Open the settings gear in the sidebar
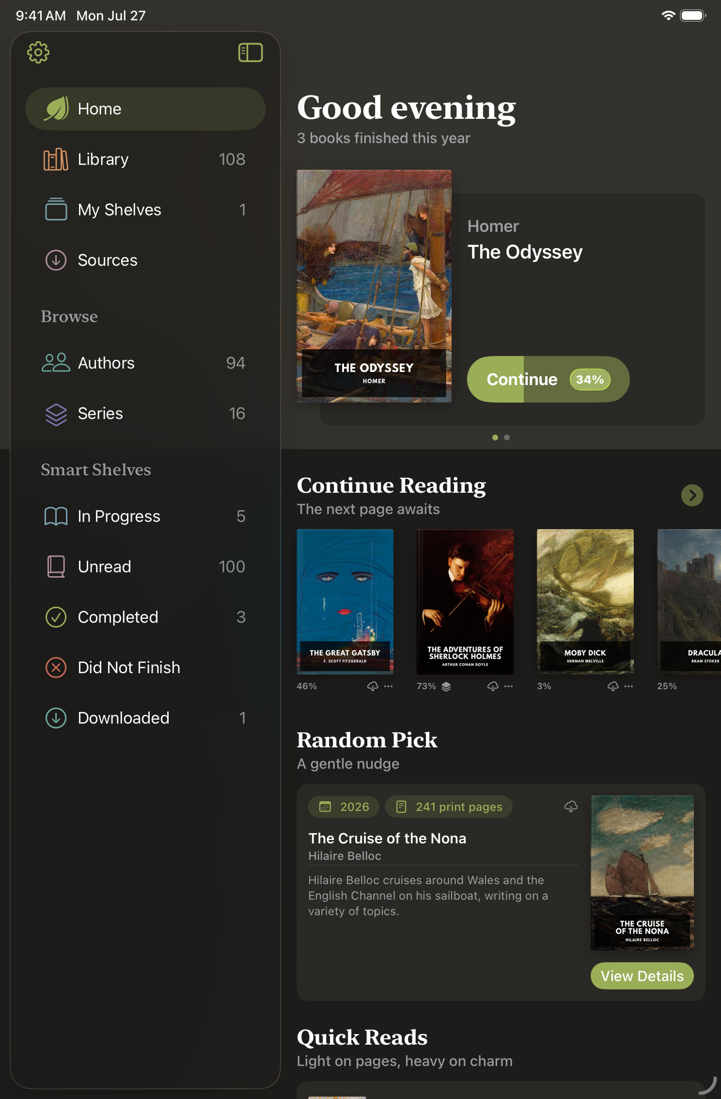 click(38, 52)
